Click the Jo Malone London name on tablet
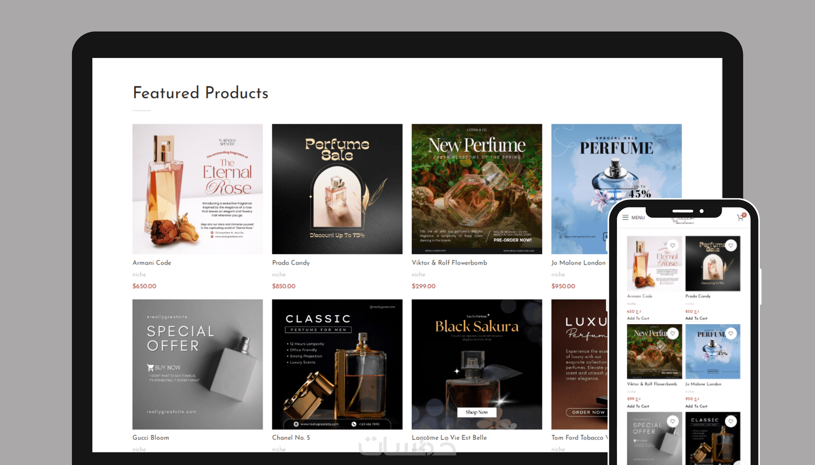Screen dimensions: 815x465 [578, 263]
